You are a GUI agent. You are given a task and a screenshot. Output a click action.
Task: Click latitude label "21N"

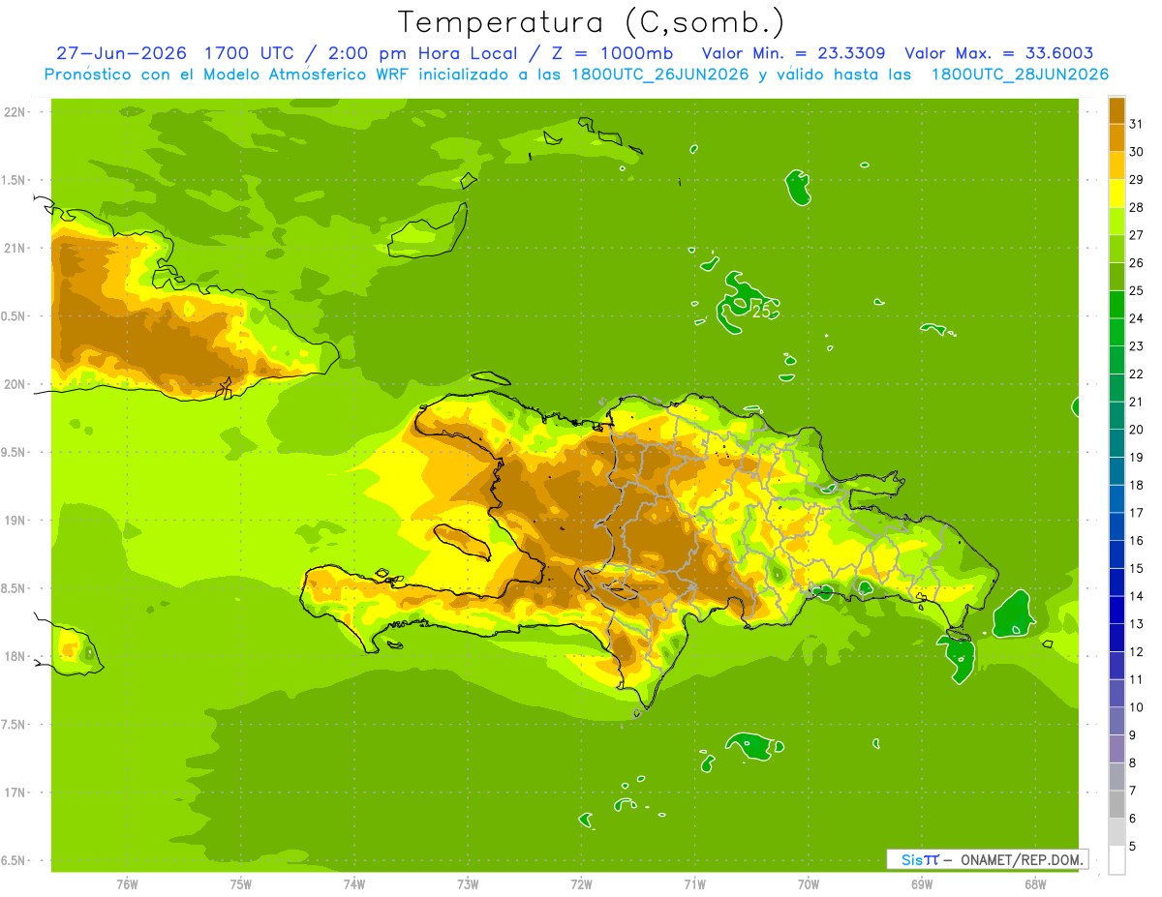[x=15, y=249]
